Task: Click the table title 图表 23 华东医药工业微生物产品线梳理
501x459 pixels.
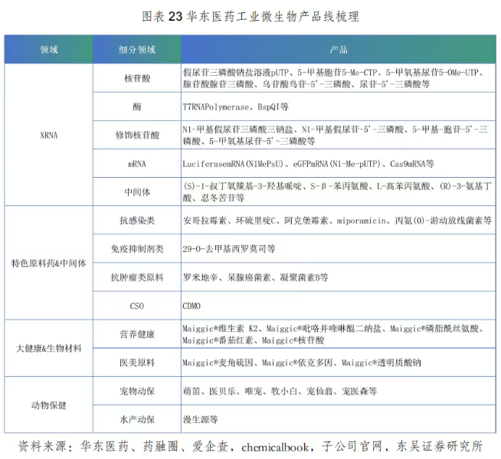Action: tap(250, 16)
